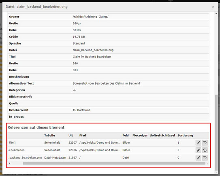Click the Feld column header
The width and height of the screenshot is (220, 176).
[x=126, y=136]
